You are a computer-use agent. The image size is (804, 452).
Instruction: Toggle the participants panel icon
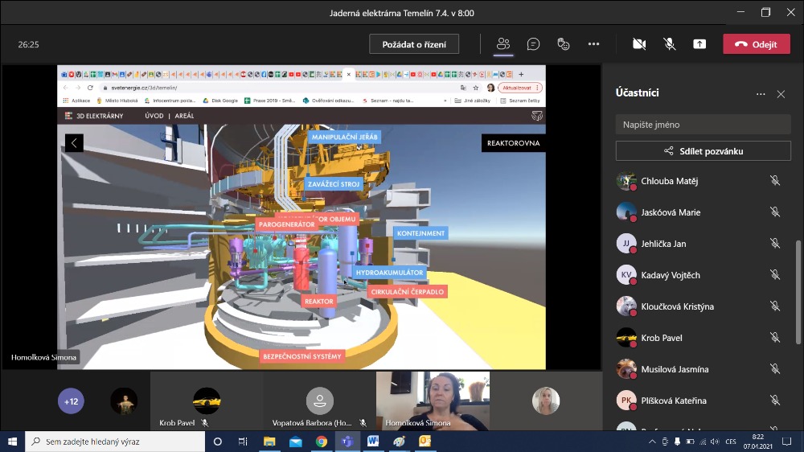point(503,44)
